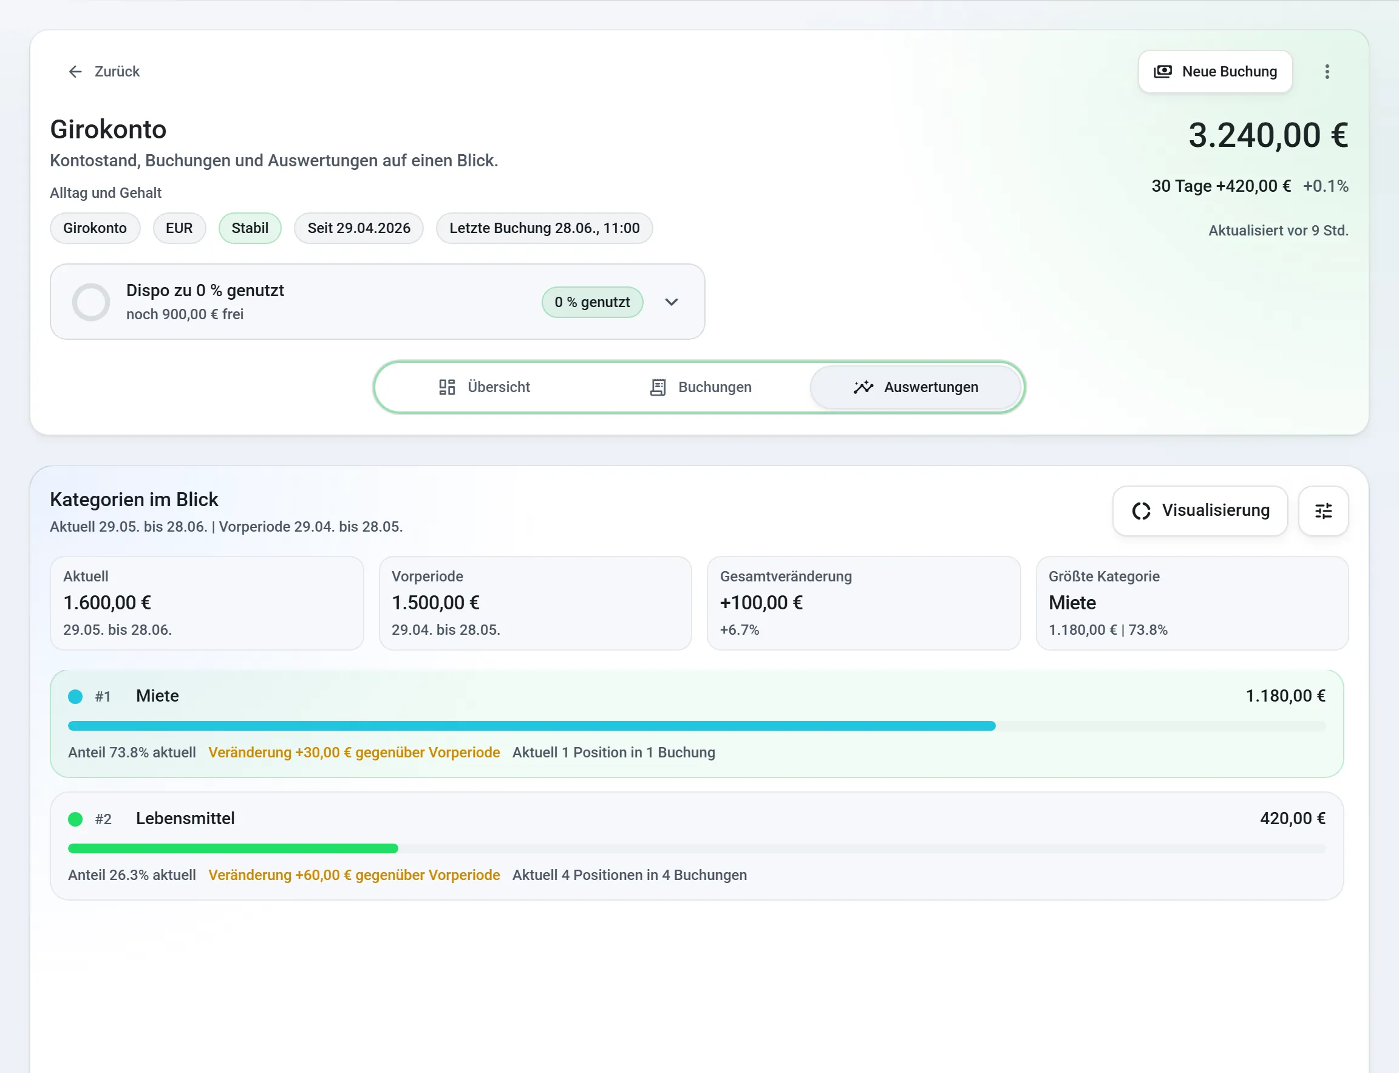The image size is (1399, 1073).
Task: Open chart filter settings sliders icon
Action: tap(1323, 510)
